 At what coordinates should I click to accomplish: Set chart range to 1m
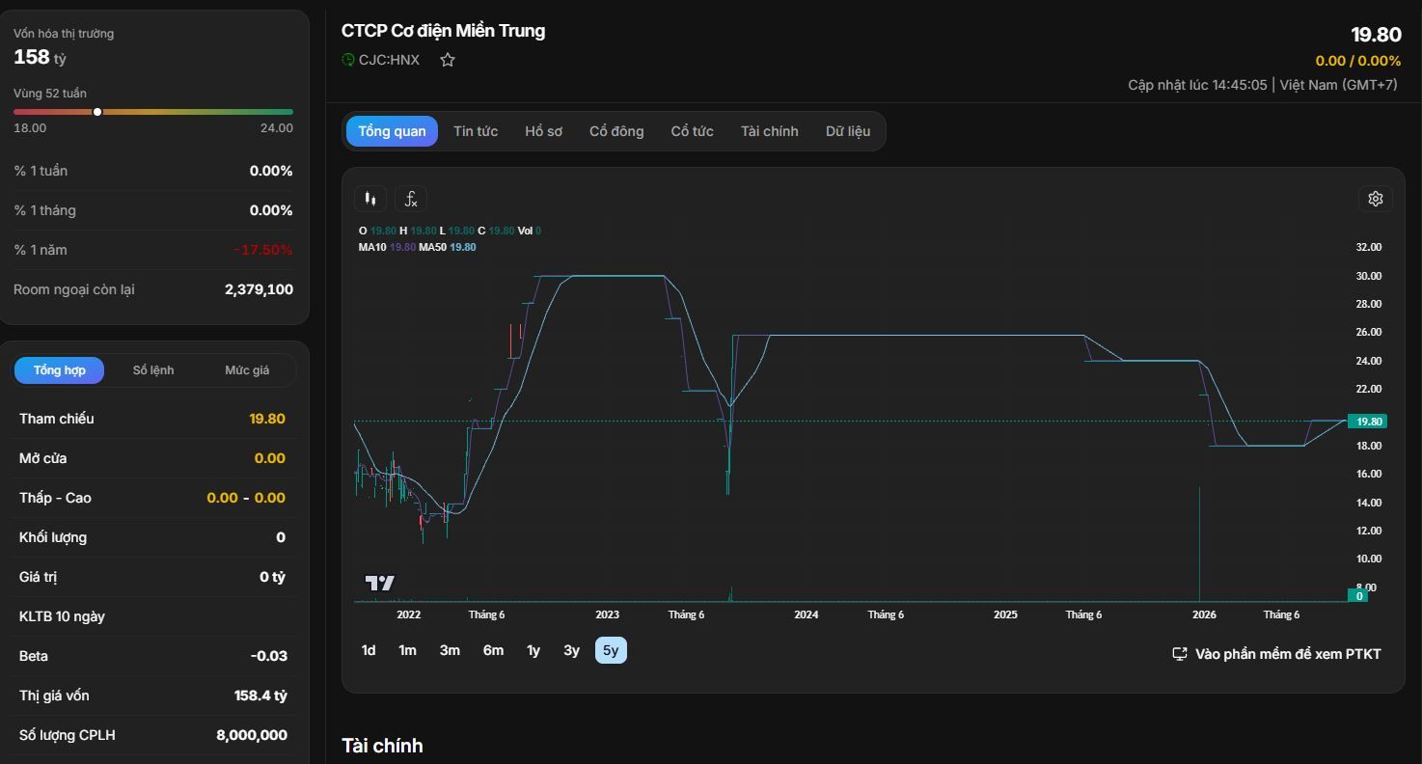pos(407,650)
